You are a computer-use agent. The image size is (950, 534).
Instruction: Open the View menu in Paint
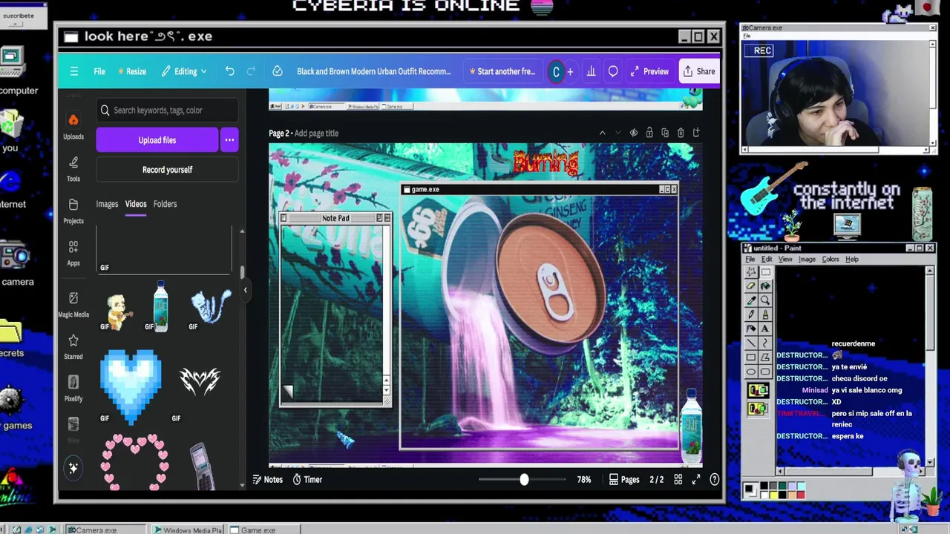[x=785, y=259]
